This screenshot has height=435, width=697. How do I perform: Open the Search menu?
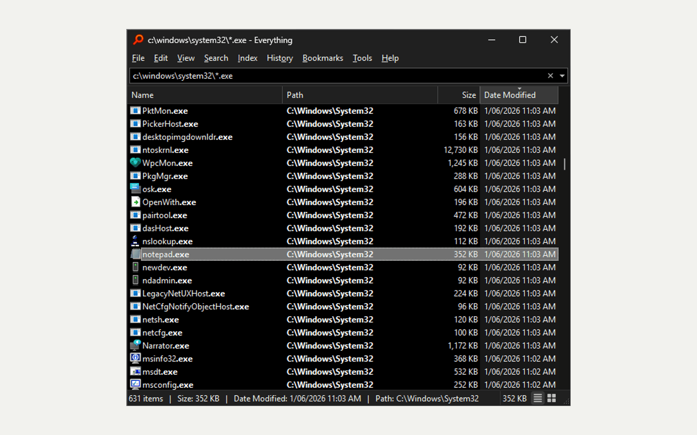tap(216, 58)
